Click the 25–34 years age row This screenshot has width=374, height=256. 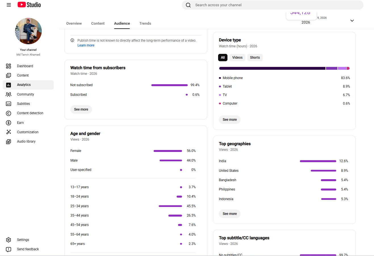click(x=133, y=206)
